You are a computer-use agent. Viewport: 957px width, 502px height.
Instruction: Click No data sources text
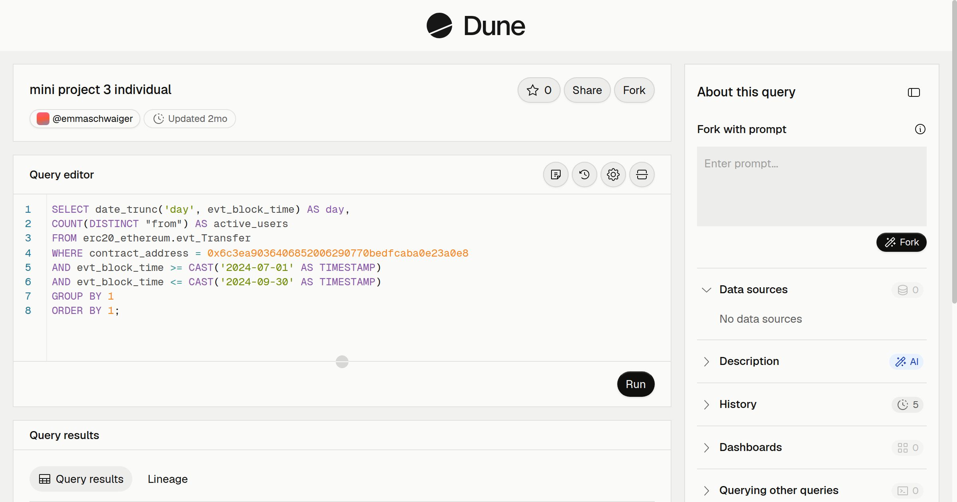point(760,319)
